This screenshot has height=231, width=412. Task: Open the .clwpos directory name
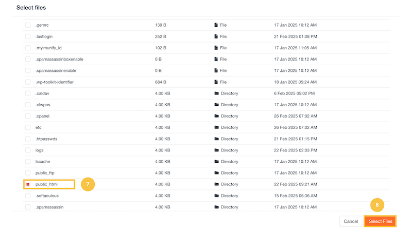[x=43, y=105]
